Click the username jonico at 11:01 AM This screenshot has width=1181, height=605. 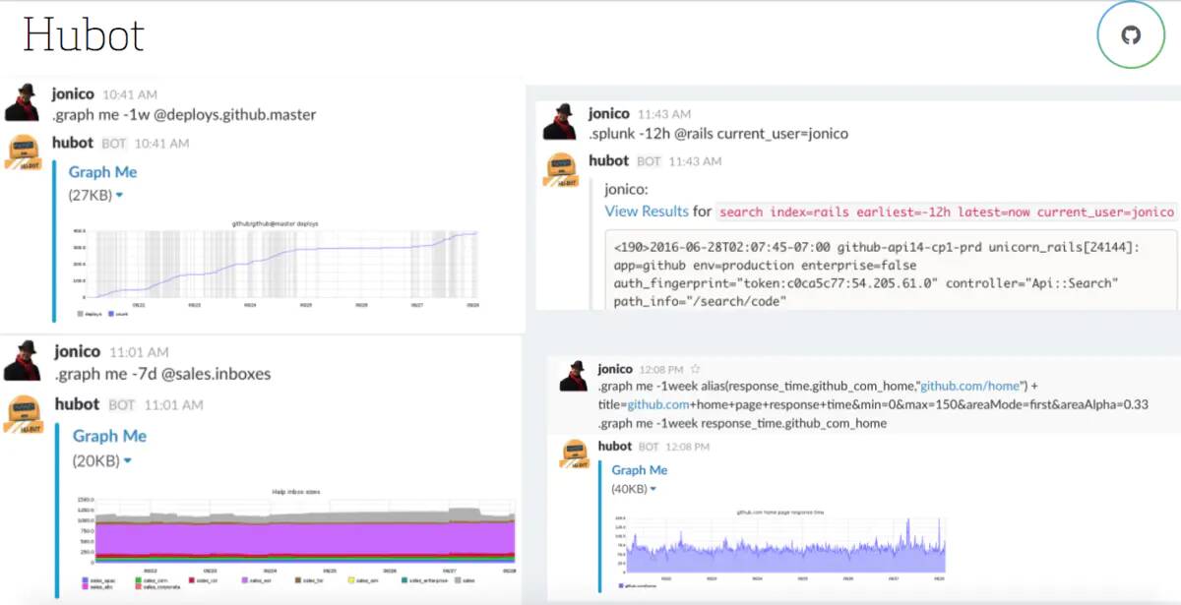pos(77,351)
